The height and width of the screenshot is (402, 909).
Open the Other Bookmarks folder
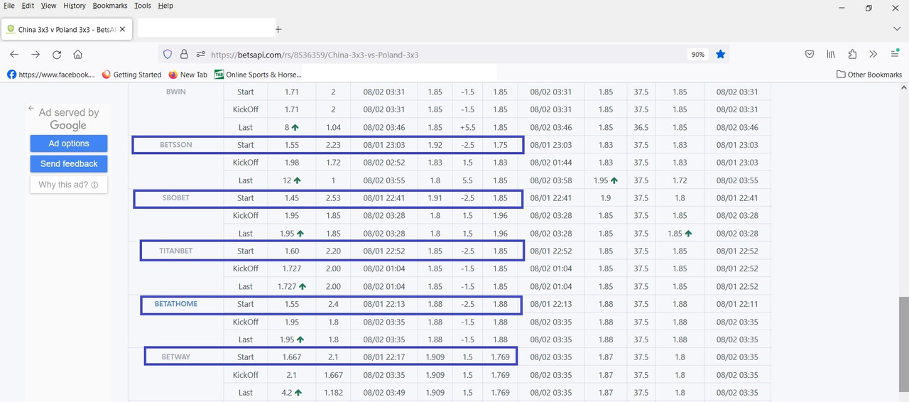pyautogui.click(x=869, y=75)
